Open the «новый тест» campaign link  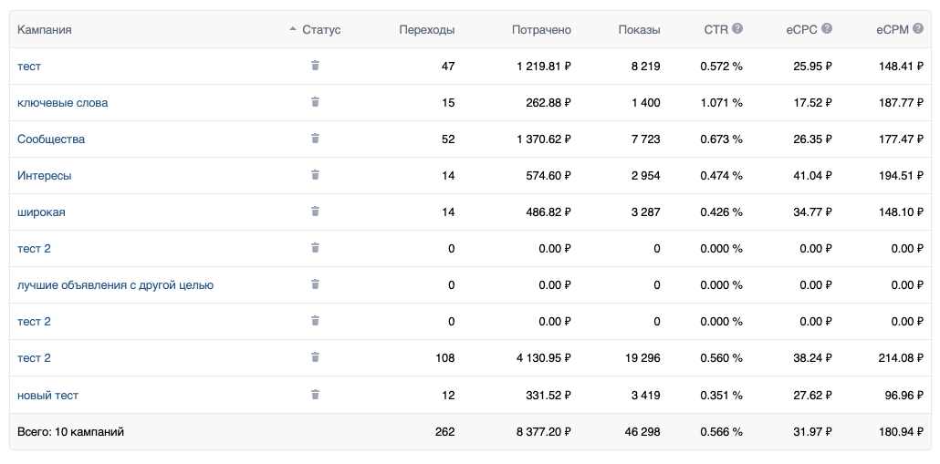tap(47, 396)
